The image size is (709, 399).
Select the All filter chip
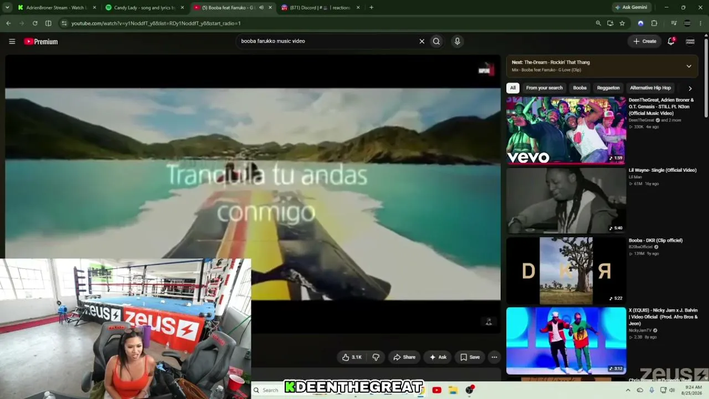pos(513,88)
